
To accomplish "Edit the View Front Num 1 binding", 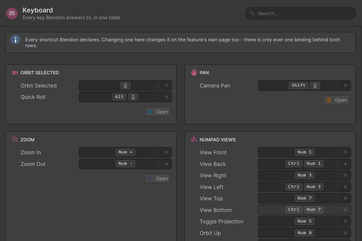I will click(x=304, y=152).
